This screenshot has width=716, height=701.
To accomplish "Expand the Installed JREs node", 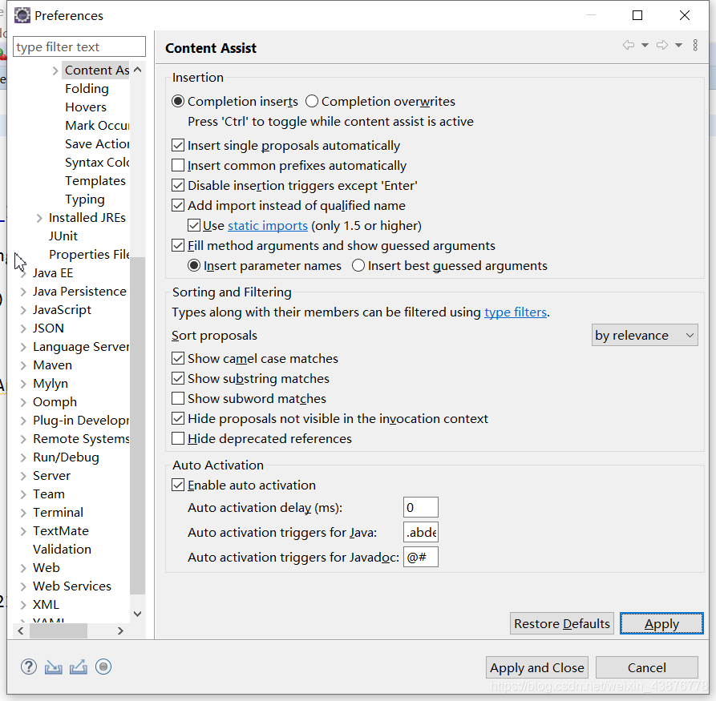I will 39,218.
